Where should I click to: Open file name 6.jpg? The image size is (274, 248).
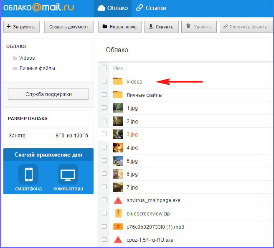coord(132,174)
